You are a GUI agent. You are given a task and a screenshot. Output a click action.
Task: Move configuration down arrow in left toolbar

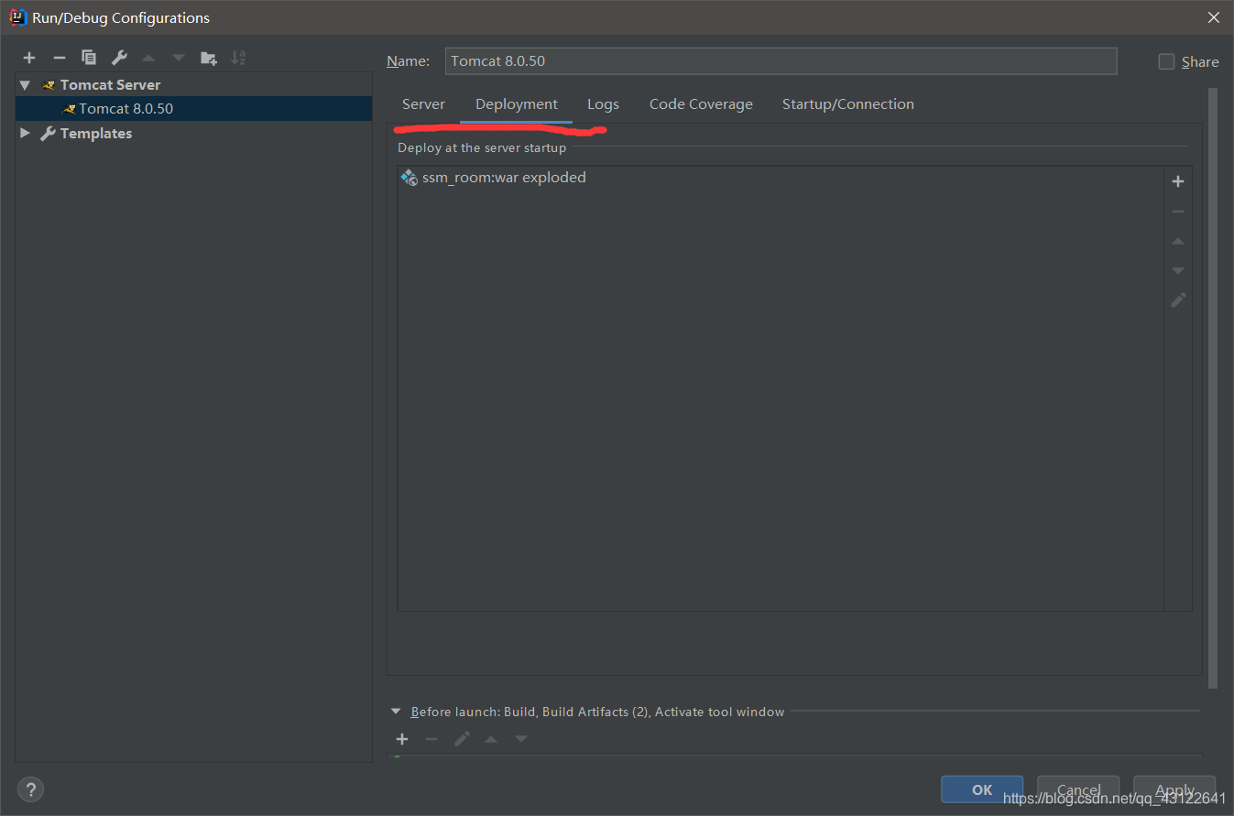tap(179, 58)
